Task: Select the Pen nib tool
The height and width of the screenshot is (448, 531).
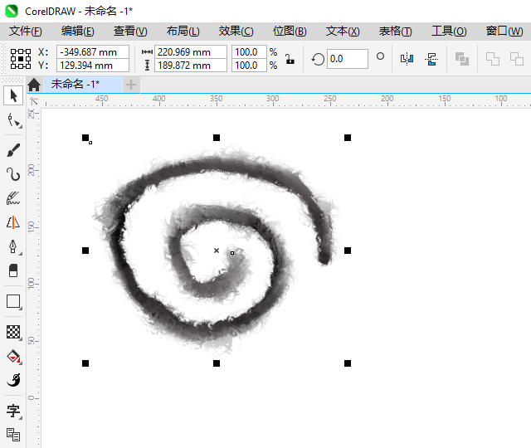Action: pyautogui.click(x=13, y=246)
